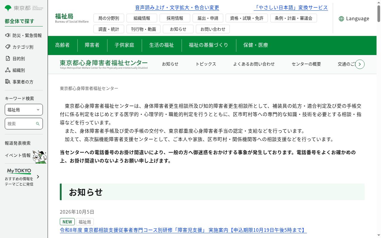This screenshot has height=238, width=381.
Task: Click the 局の分野別 button
Action: coord(109,18)
